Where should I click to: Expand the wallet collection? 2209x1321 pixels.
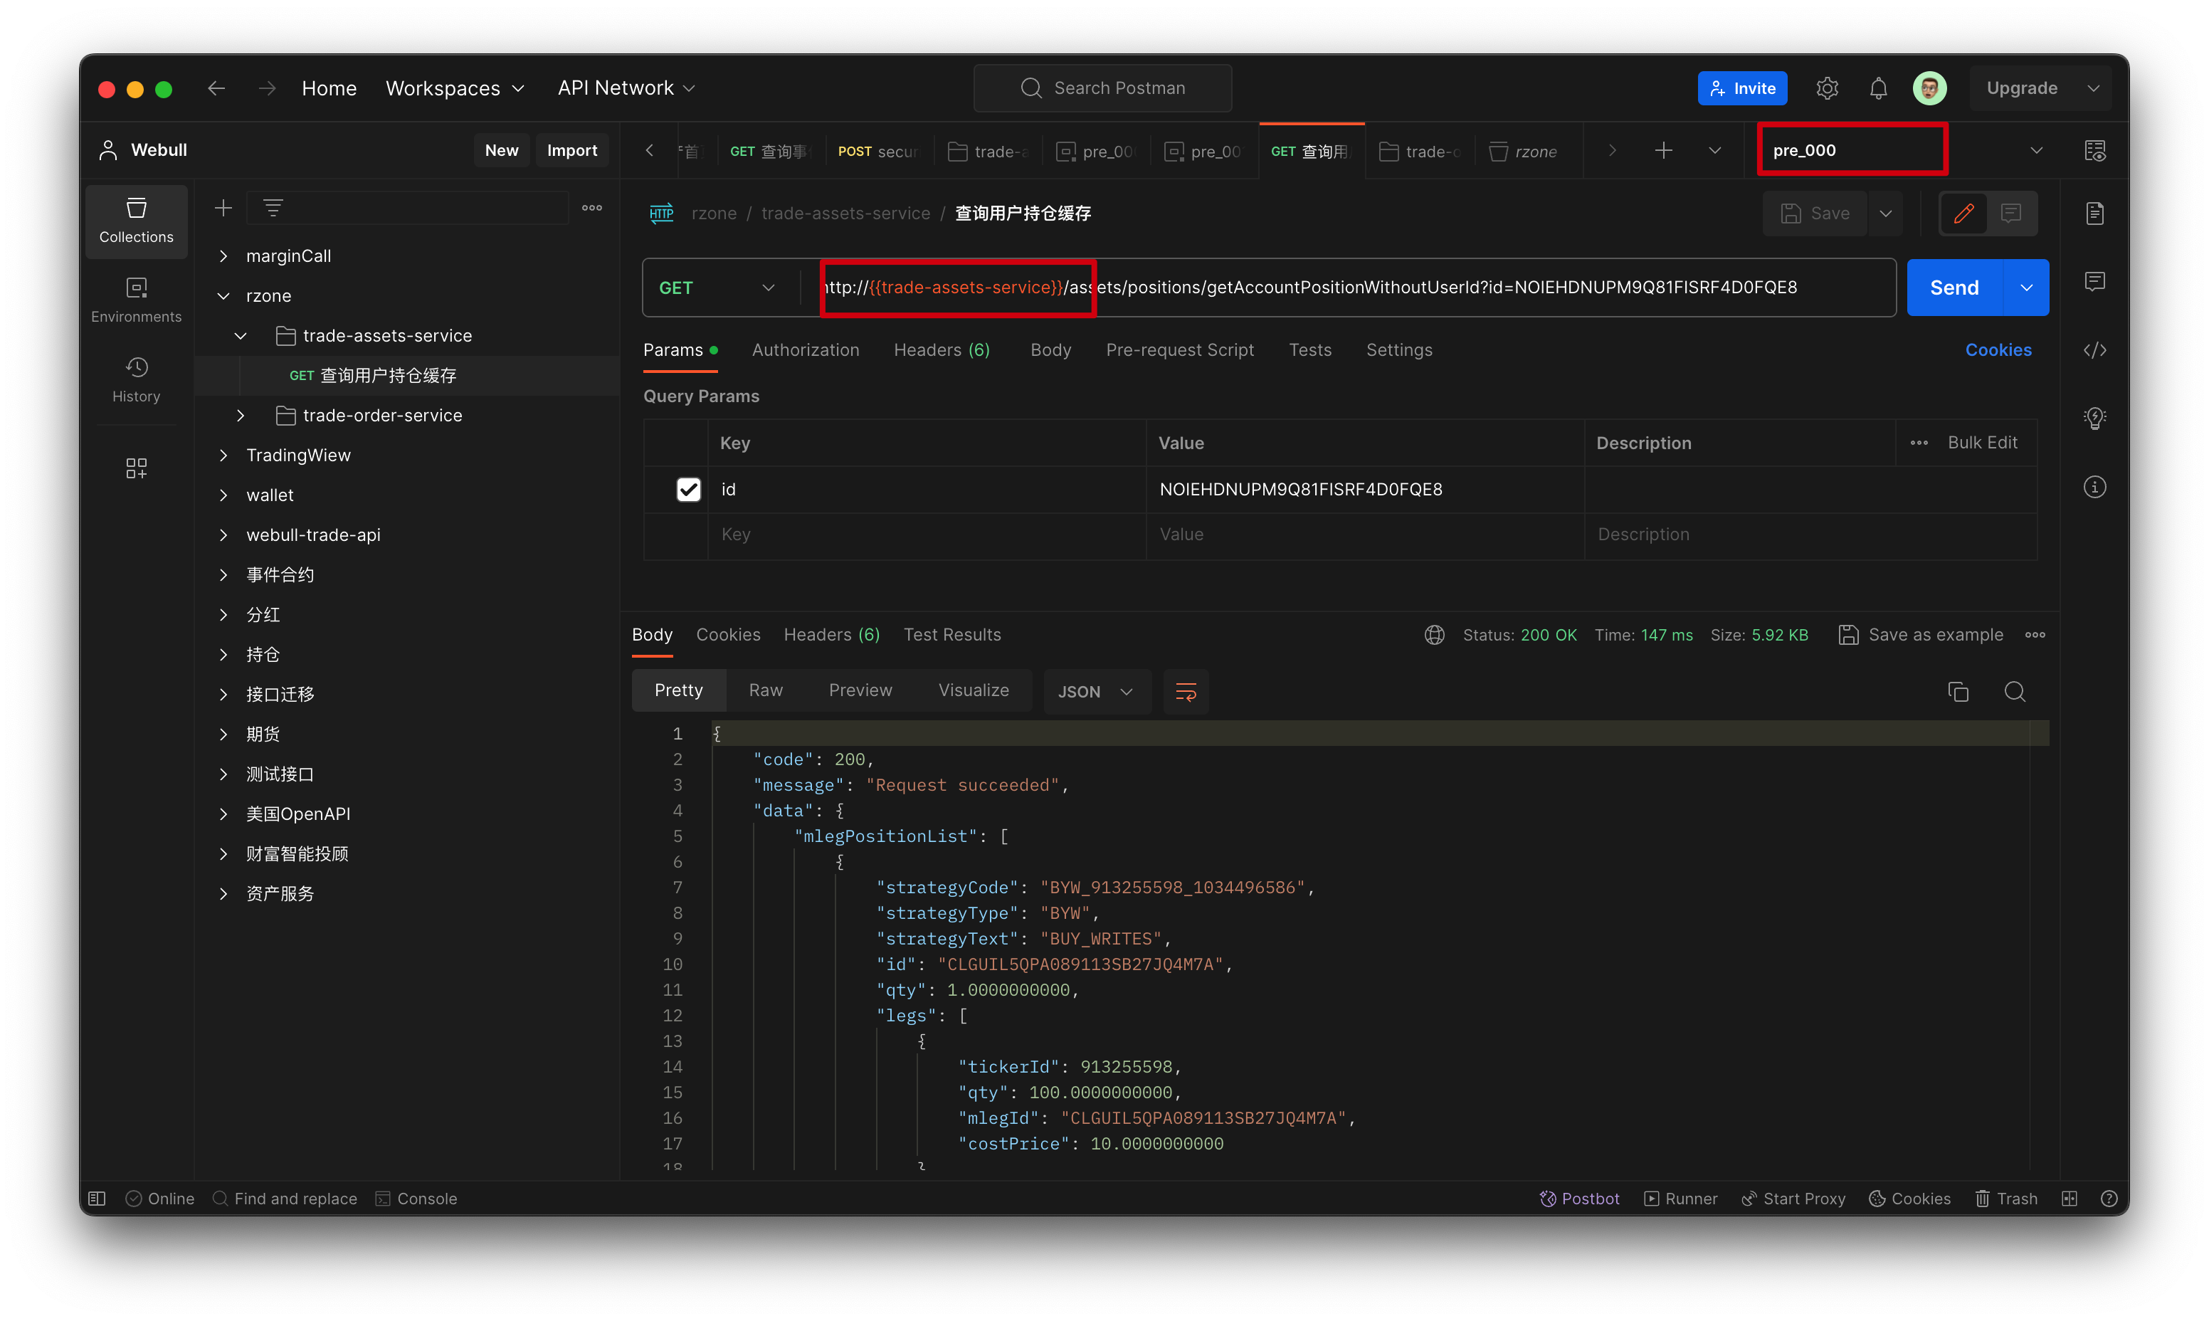223,496
